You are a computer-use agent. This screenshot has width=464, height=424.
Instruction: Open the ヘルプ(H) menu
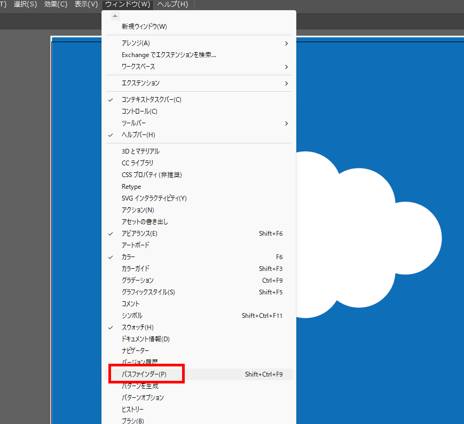(x=172, y=5)
